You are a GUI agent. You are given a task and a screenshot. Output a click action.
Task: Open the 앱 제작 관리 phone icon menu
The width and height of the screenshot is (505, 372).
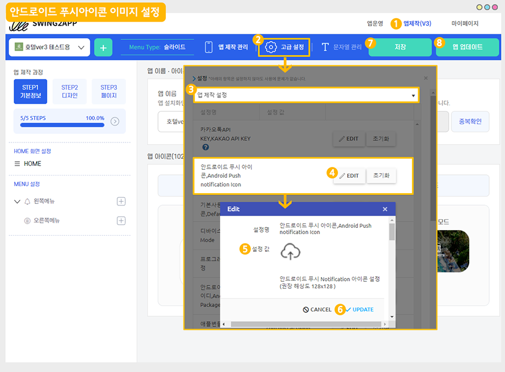[x=209, y=47]
